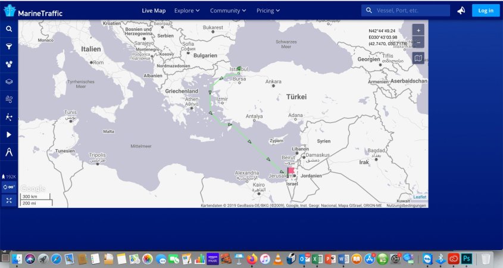Open Amazon Music in the dock
Image resolution: width=503 pixels, height=268 pixels.
(x=213, y=258)
